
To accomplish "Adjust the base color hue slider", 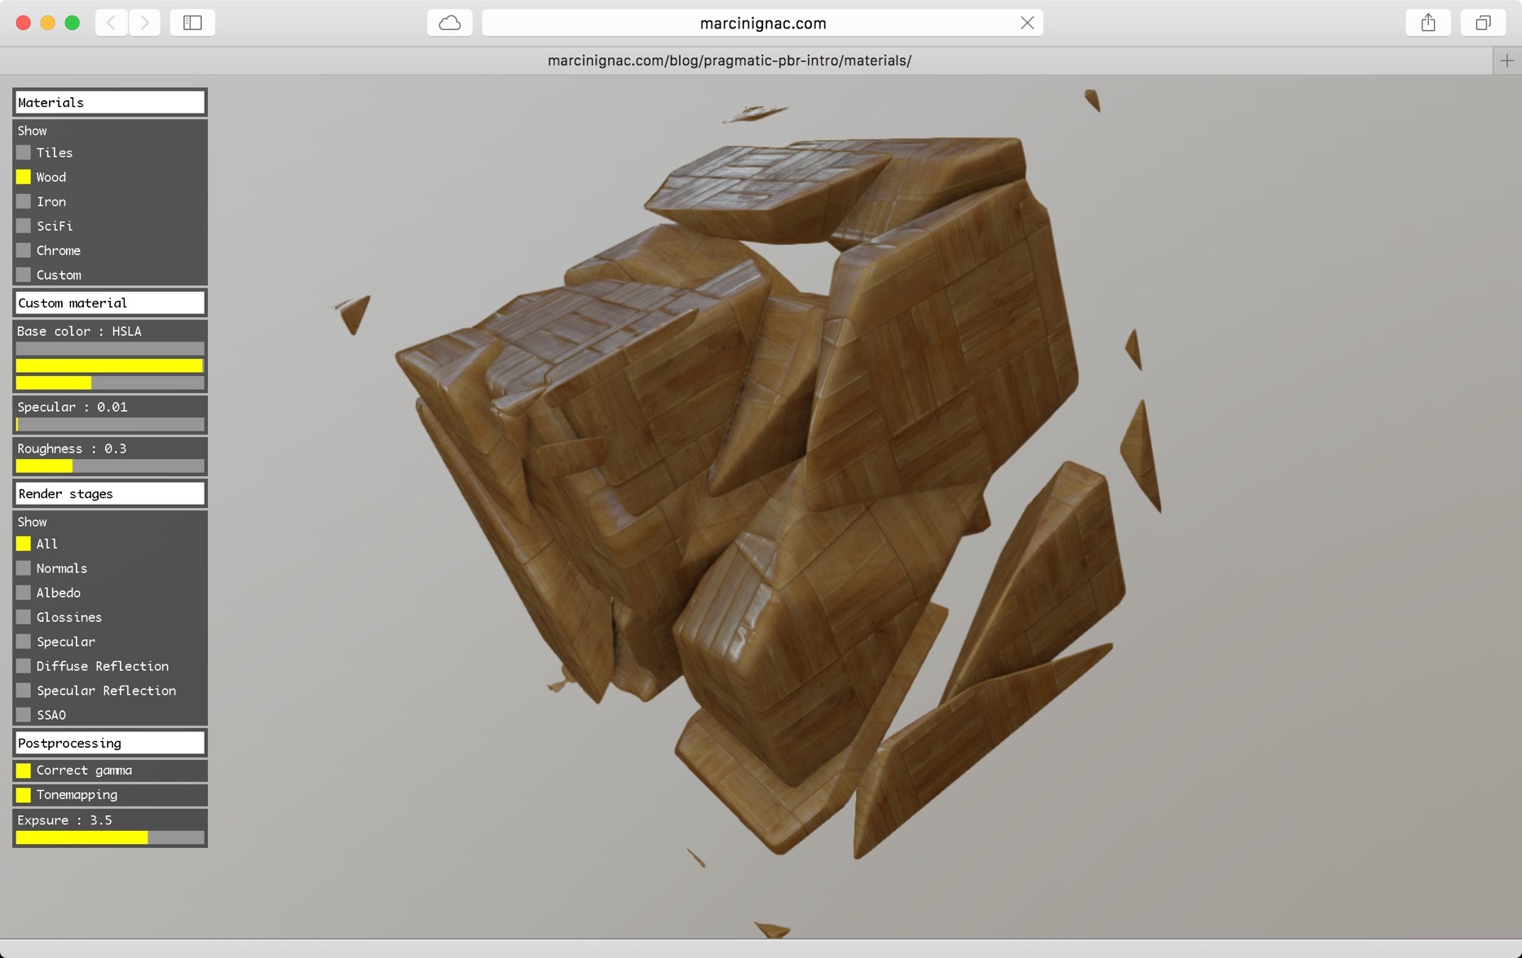I will pyautogui.click(x=110, y=348).
